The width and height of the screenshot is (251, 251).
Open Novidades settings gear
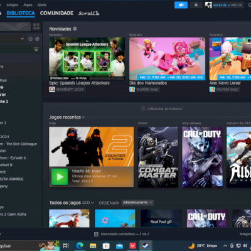point(75,29)
